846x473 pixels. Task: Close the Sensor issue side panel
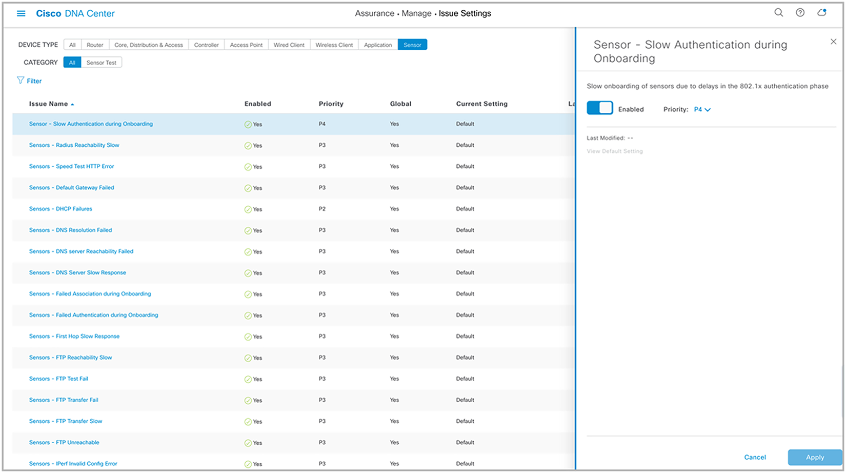tap(833, 42)
